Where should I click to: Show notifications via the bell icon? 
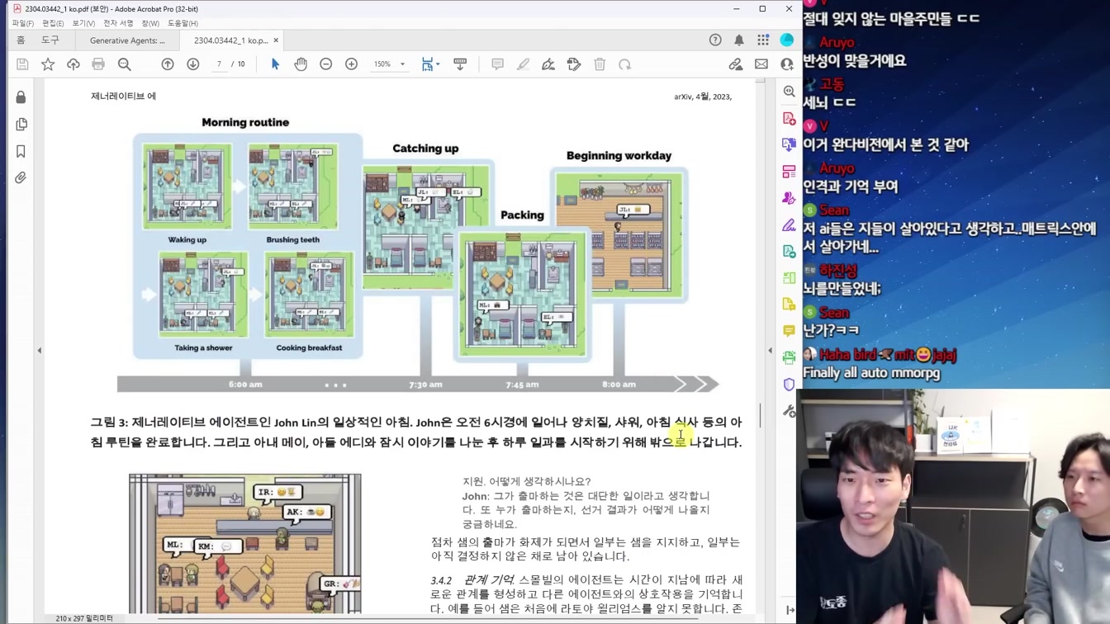coord(739,40)
